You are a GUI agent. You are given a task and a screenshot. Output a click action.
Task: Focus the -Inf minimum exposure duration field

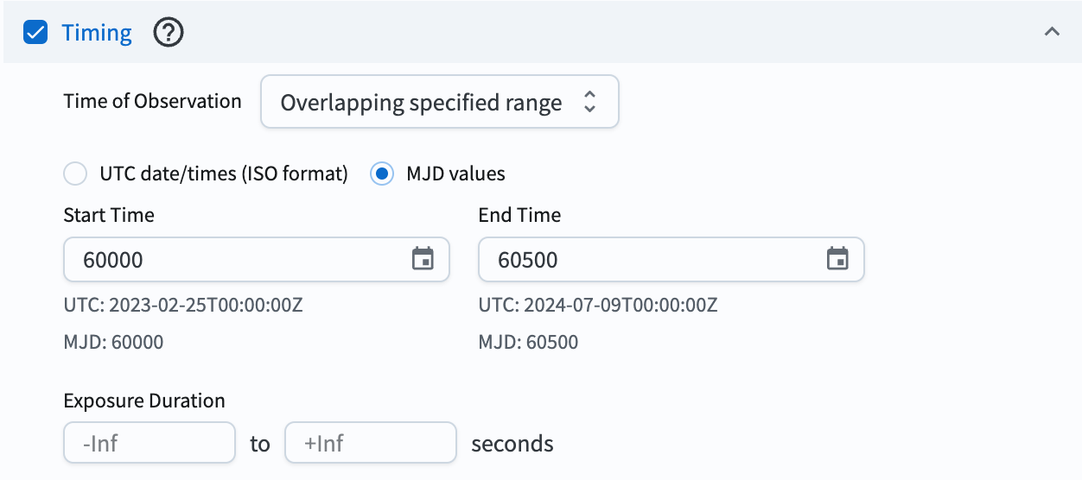coord(150,444)
